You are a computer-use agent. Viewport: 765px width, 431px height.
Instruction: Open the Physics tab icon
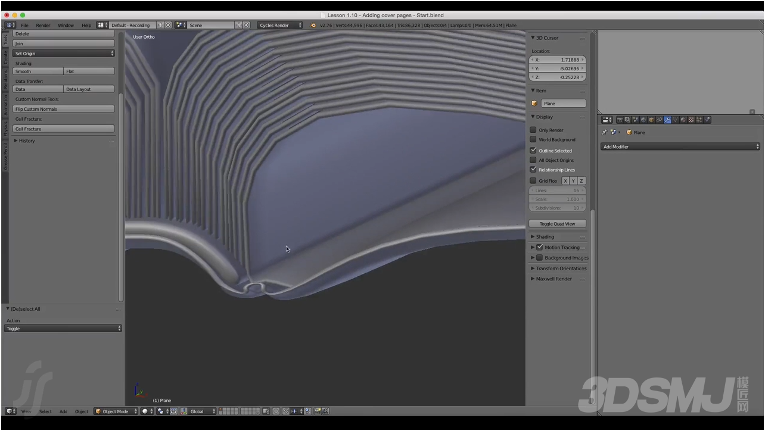click(x=707, y=120)
